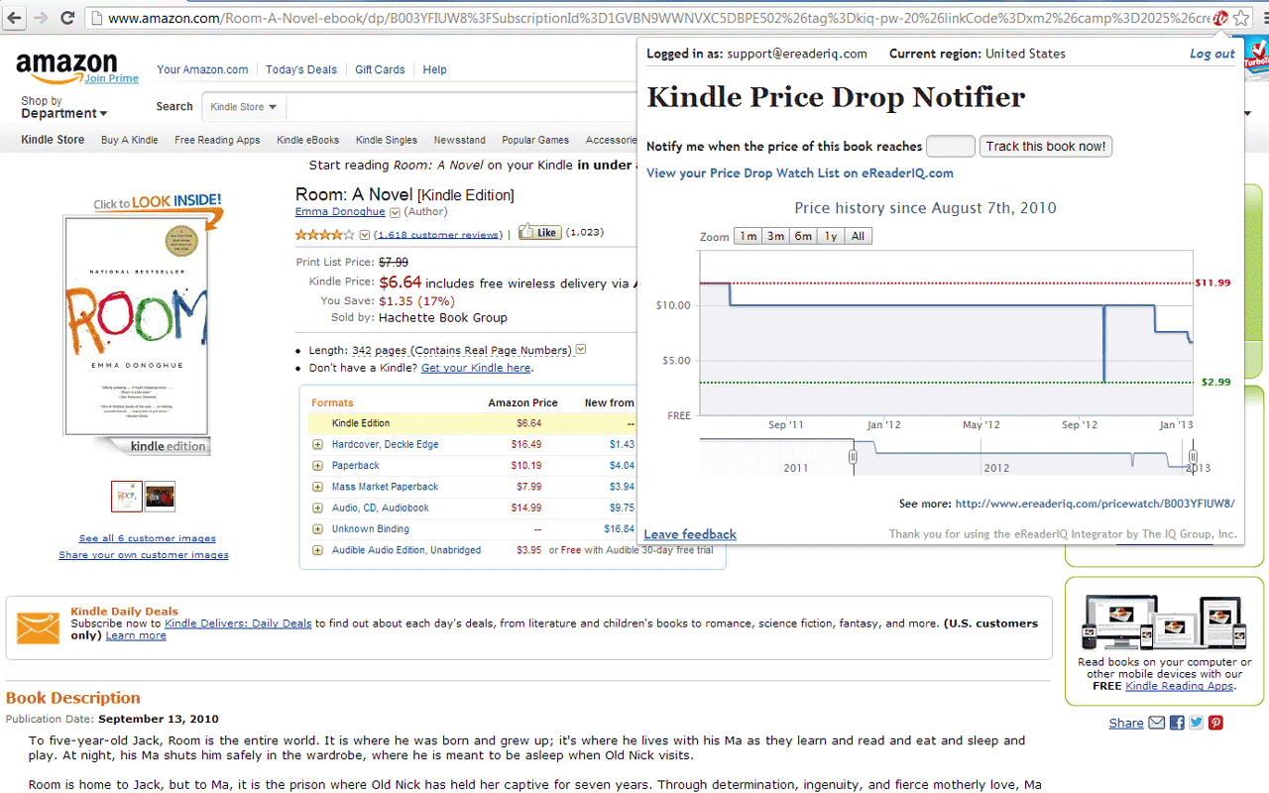The image size is (1269, 793).
Task: Set chart zoom to 3m
Action: tap(775, 236)
